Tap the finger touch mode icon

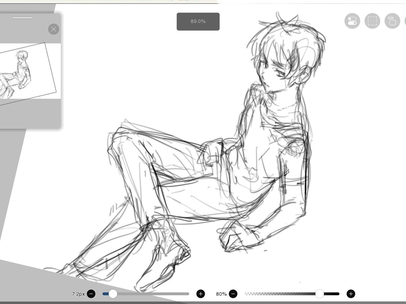click(392, 21)
